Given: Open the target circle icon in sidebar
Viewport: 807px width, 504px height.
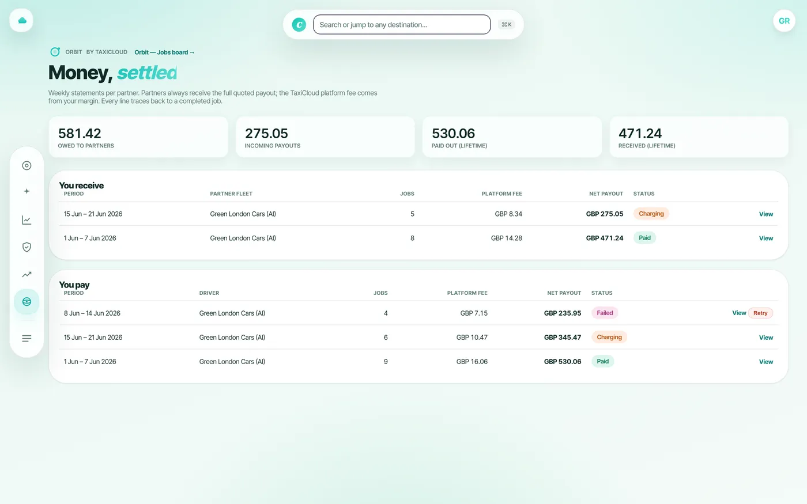Looking at the screenshot, I should click(x=27, y=166).
